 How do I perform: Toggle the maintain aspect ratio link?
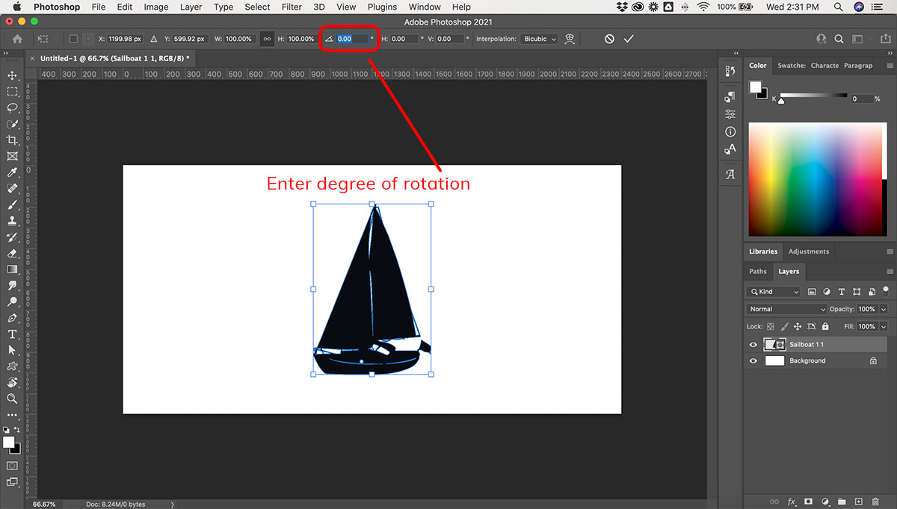point(267,39)
